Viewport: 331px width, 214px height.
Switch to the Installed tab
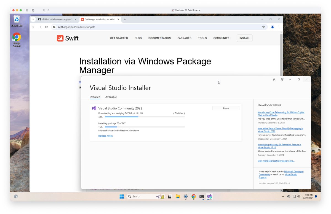95,97
